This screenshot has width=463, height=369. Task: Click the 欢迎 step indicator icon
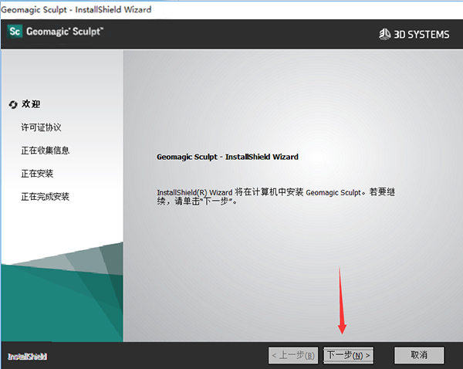pyautogui.click(x=13, y=104)
